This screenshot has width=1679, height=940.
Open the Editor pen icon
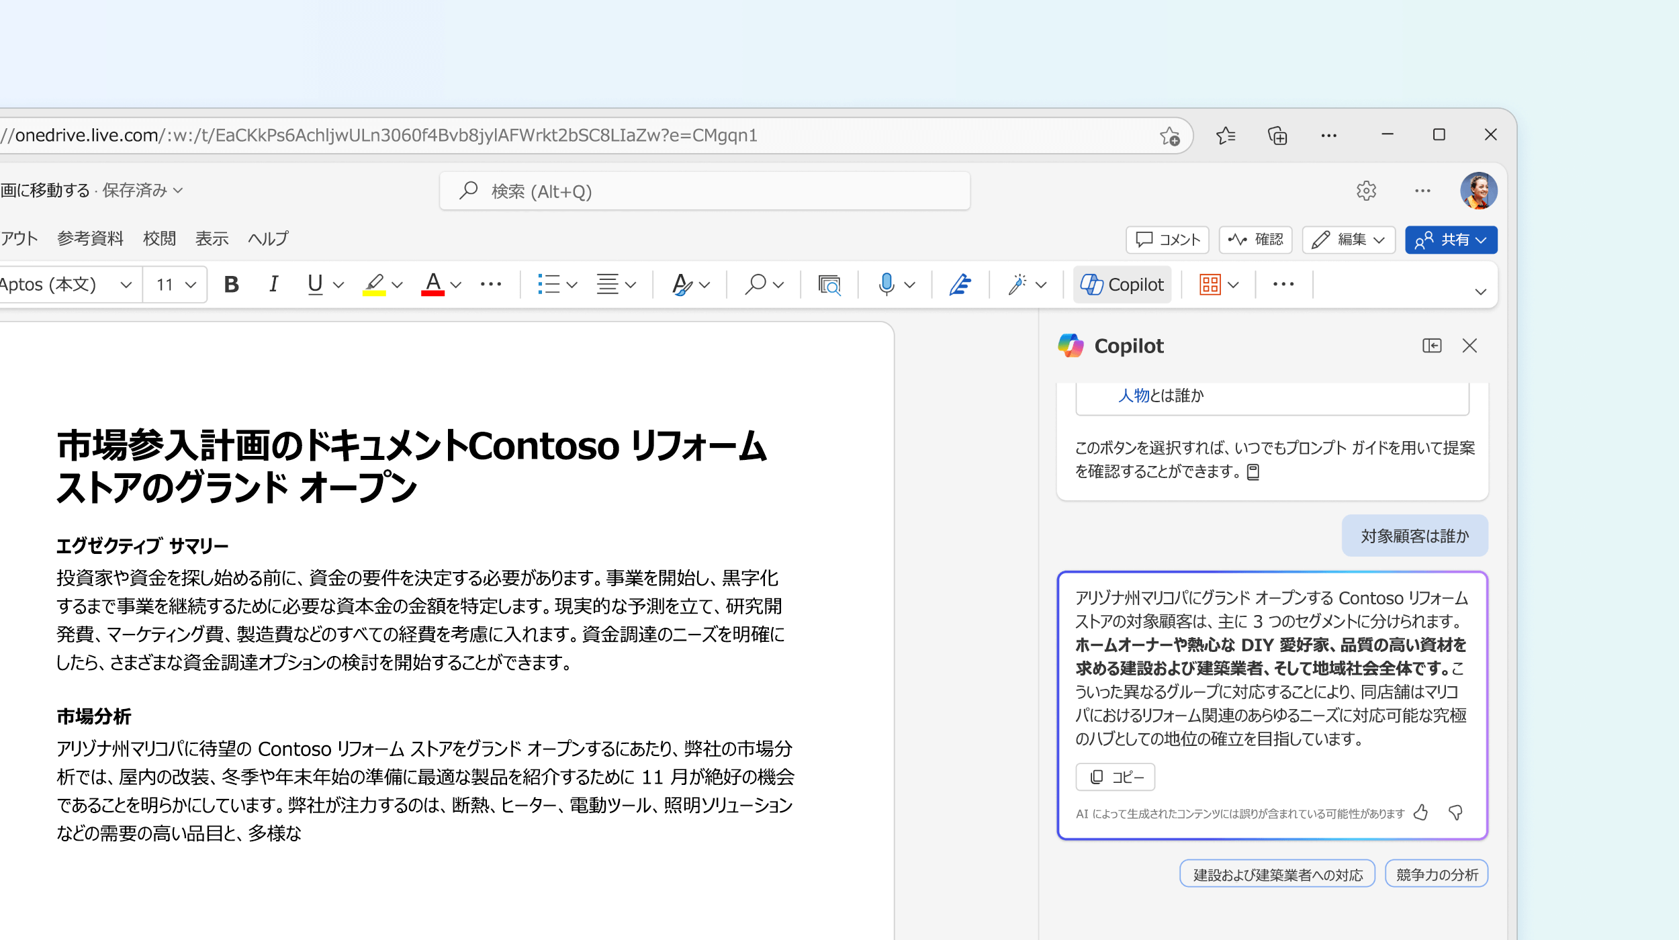pyautogui.click(x=960, y=285)
